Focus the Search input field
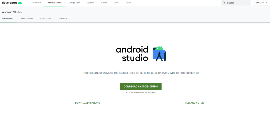Viewport: 270px width, 116px height. pyautogui.click(x=236, y=3)
